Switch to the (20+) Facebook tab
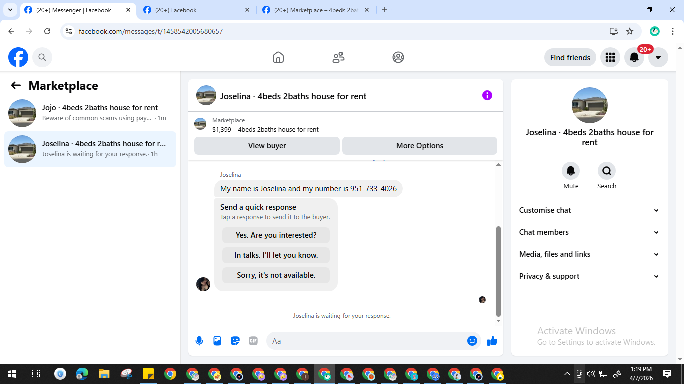The height and width of the screenshot is (384, 684). click(197, 10)
